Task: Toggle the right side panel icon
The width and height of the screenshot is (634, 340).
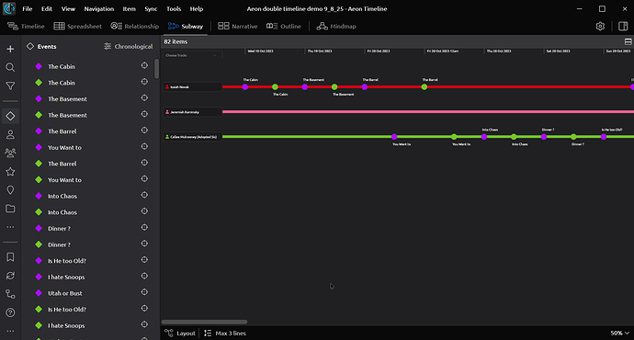Action: tap(623, 27)
